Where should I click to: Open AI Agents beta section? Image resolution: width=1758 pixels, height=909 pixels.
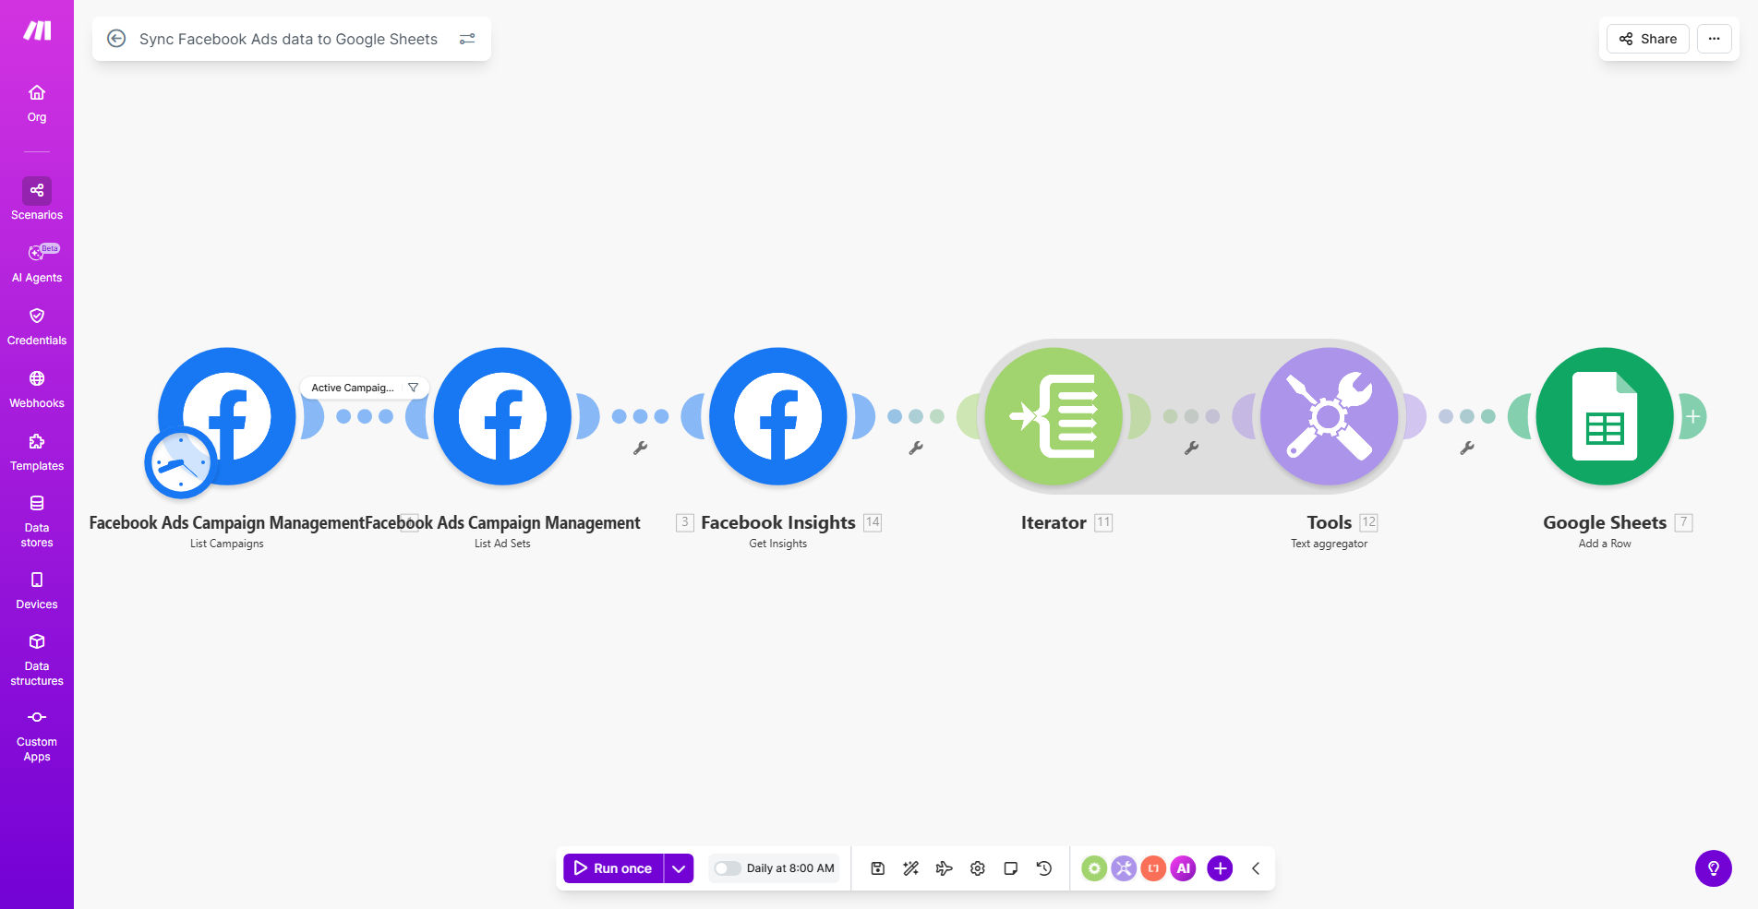coord(37,263)
